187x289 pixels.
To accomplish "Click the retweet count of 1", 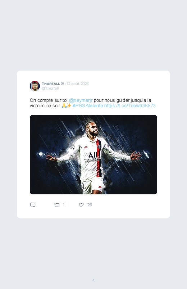I will [x=64, y=205].
